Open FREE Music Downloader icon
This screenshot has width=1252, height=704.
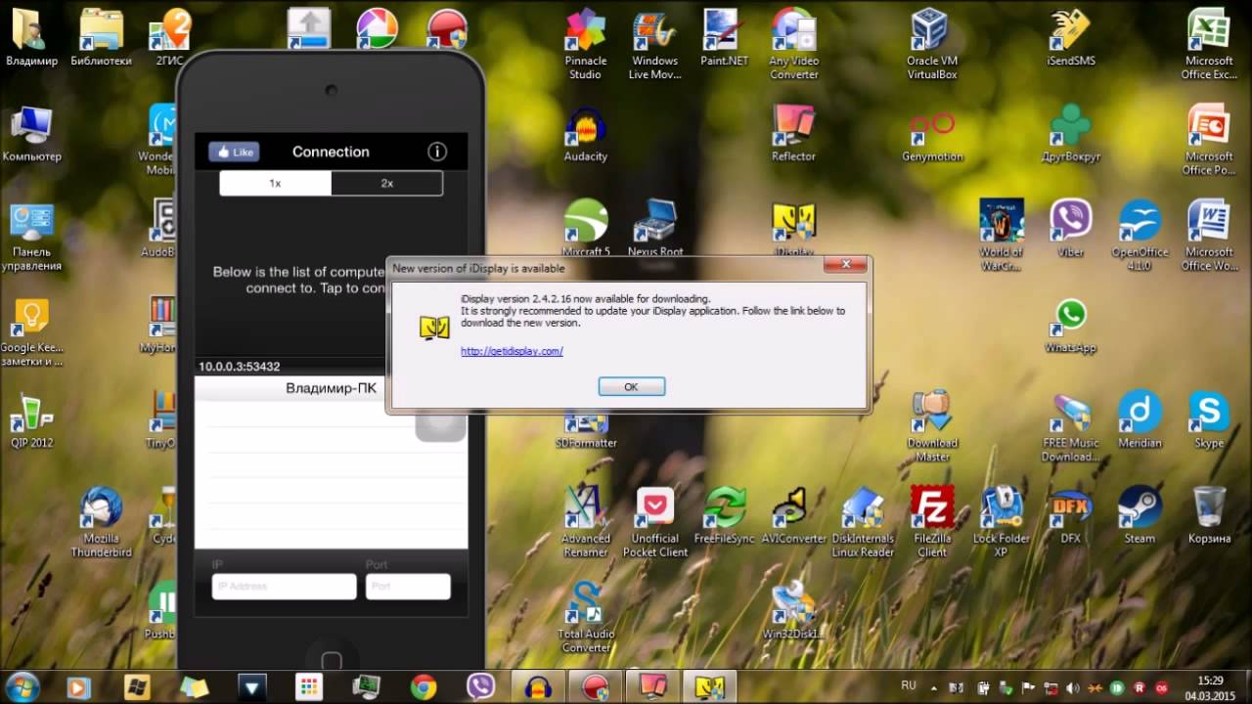coord(1071,426)
